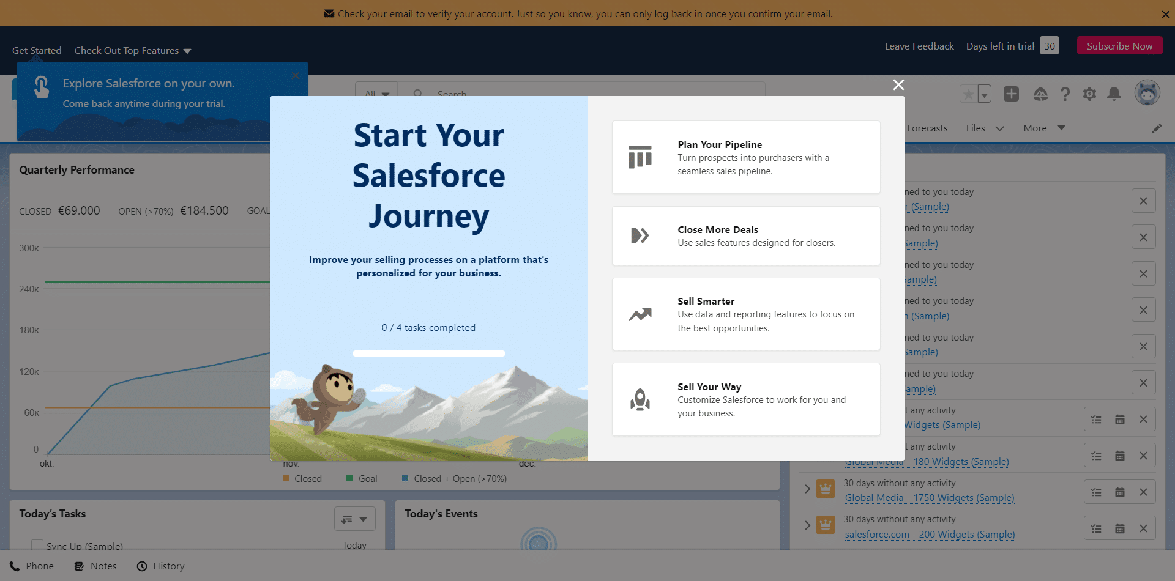Click the opportunity crown icon for salesforce.com
The height and width of the screenshot is (581, 1175).
click(x=826, y=525)
